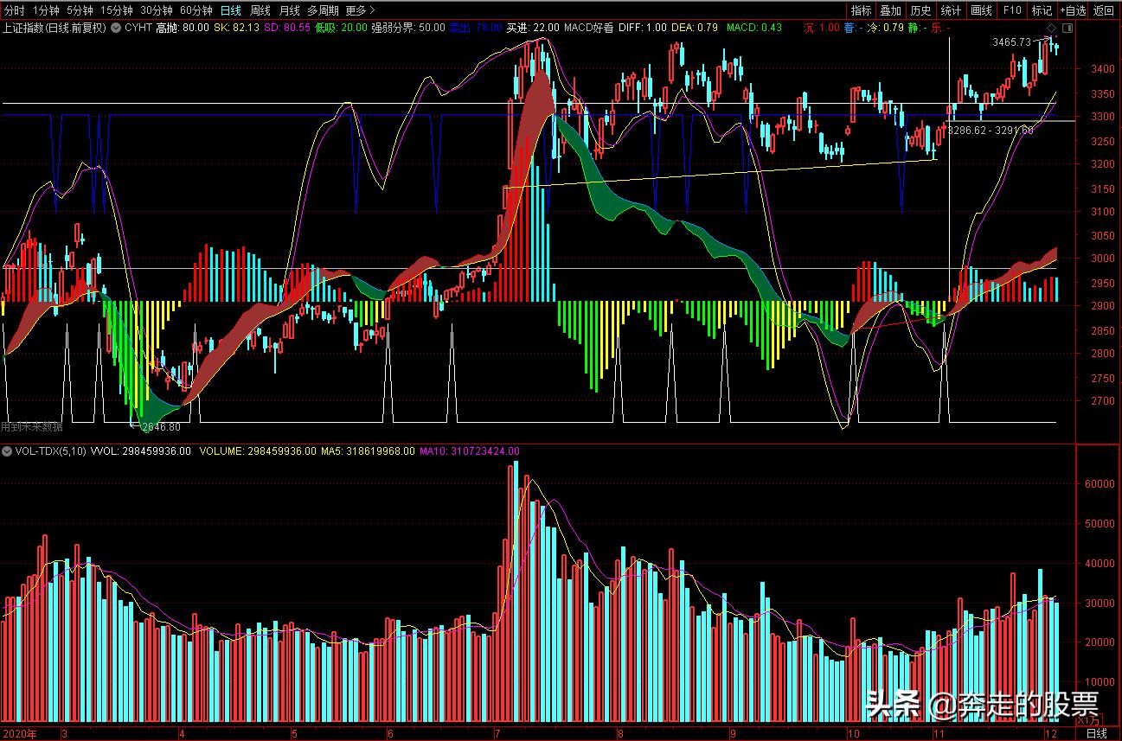Click the SK: 82.13 indicator value
The image size is (1122, 741).
235,28
